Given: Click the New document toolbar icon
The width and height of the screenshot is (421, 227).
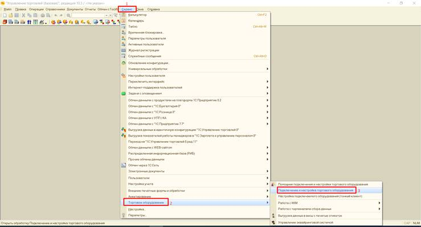Looking at the screenshot, I should [5, 15].
